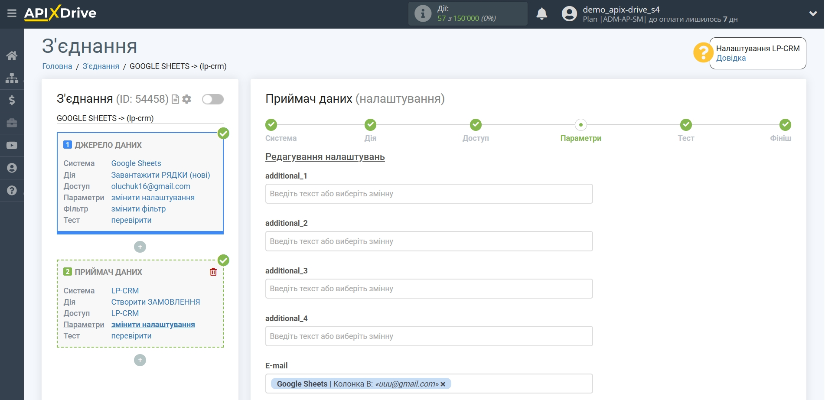This screenshot has height=400, width=825.
Task: Click the additional_2 input field
Action: [429, 241]
